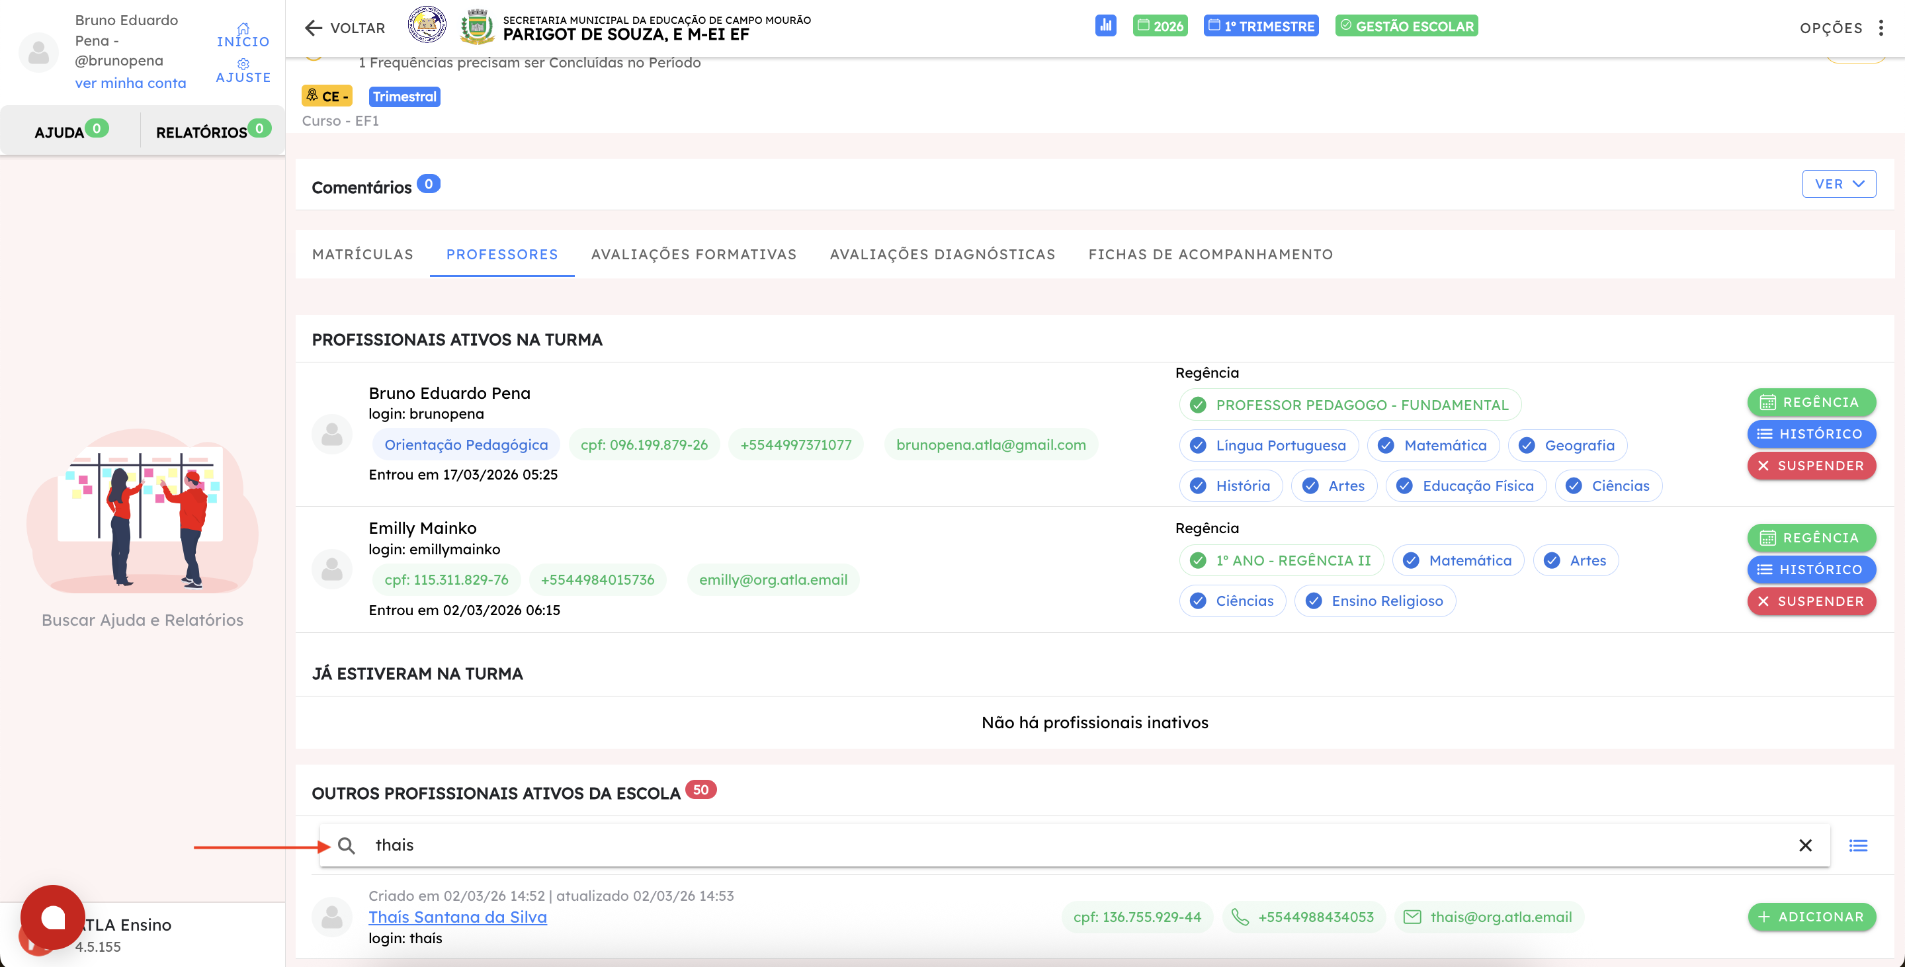Open the list view icon beside search
1905x967 pixels.
pyautogui.click(x=1859, y=845)
